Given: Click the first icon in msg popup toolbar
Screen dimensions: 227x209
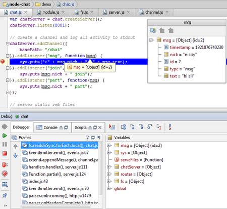Looking at the screenshot, I should [153, 30].
